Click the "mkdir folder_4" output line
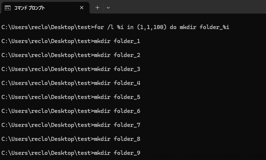Image resolution: width=266 pixels, height=160 pixels. click(x=117, y=83)
